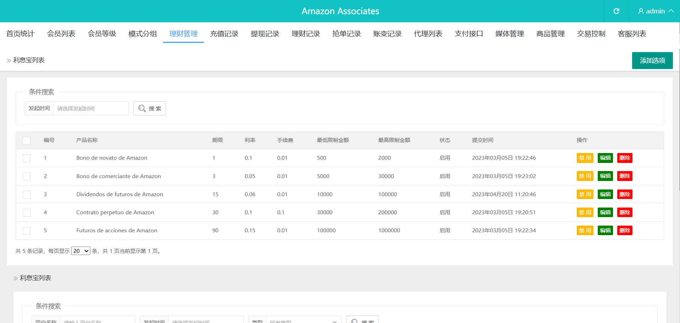Open the 充值记录 tab
Image resolution: width=680 pixels, height=323 pixels.
(224, 34)
